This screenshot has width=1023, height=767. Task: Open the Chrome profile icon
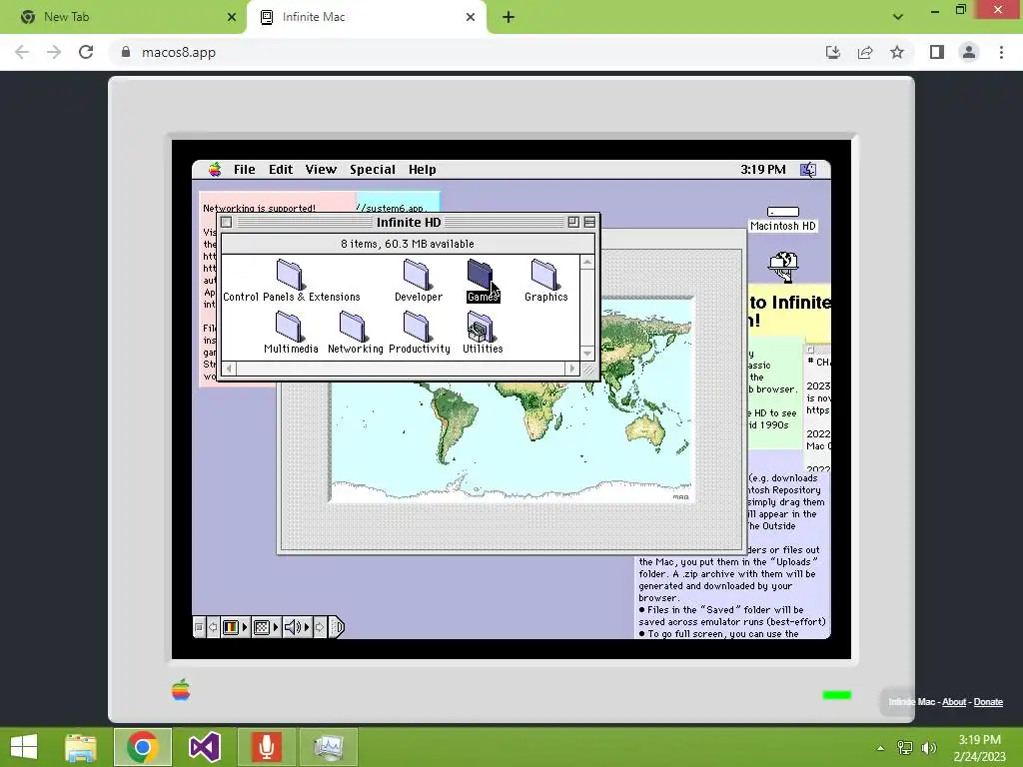pos(969,52)
